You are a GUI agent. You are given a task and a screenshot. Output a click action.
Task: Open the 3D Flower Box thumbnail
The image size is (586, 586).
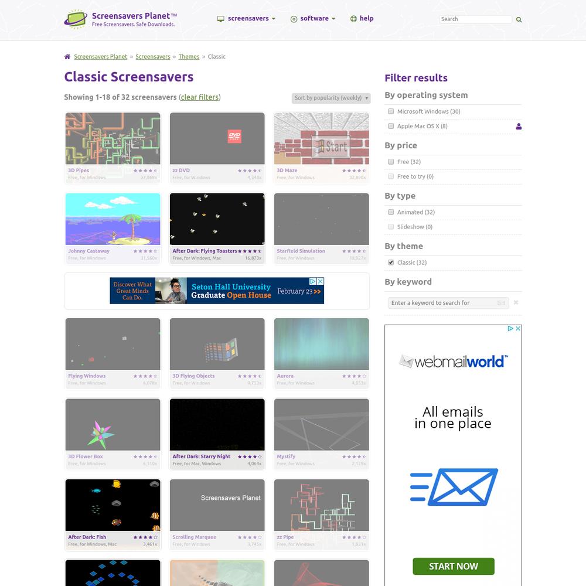pyautogui.click(x=113, y=424)
